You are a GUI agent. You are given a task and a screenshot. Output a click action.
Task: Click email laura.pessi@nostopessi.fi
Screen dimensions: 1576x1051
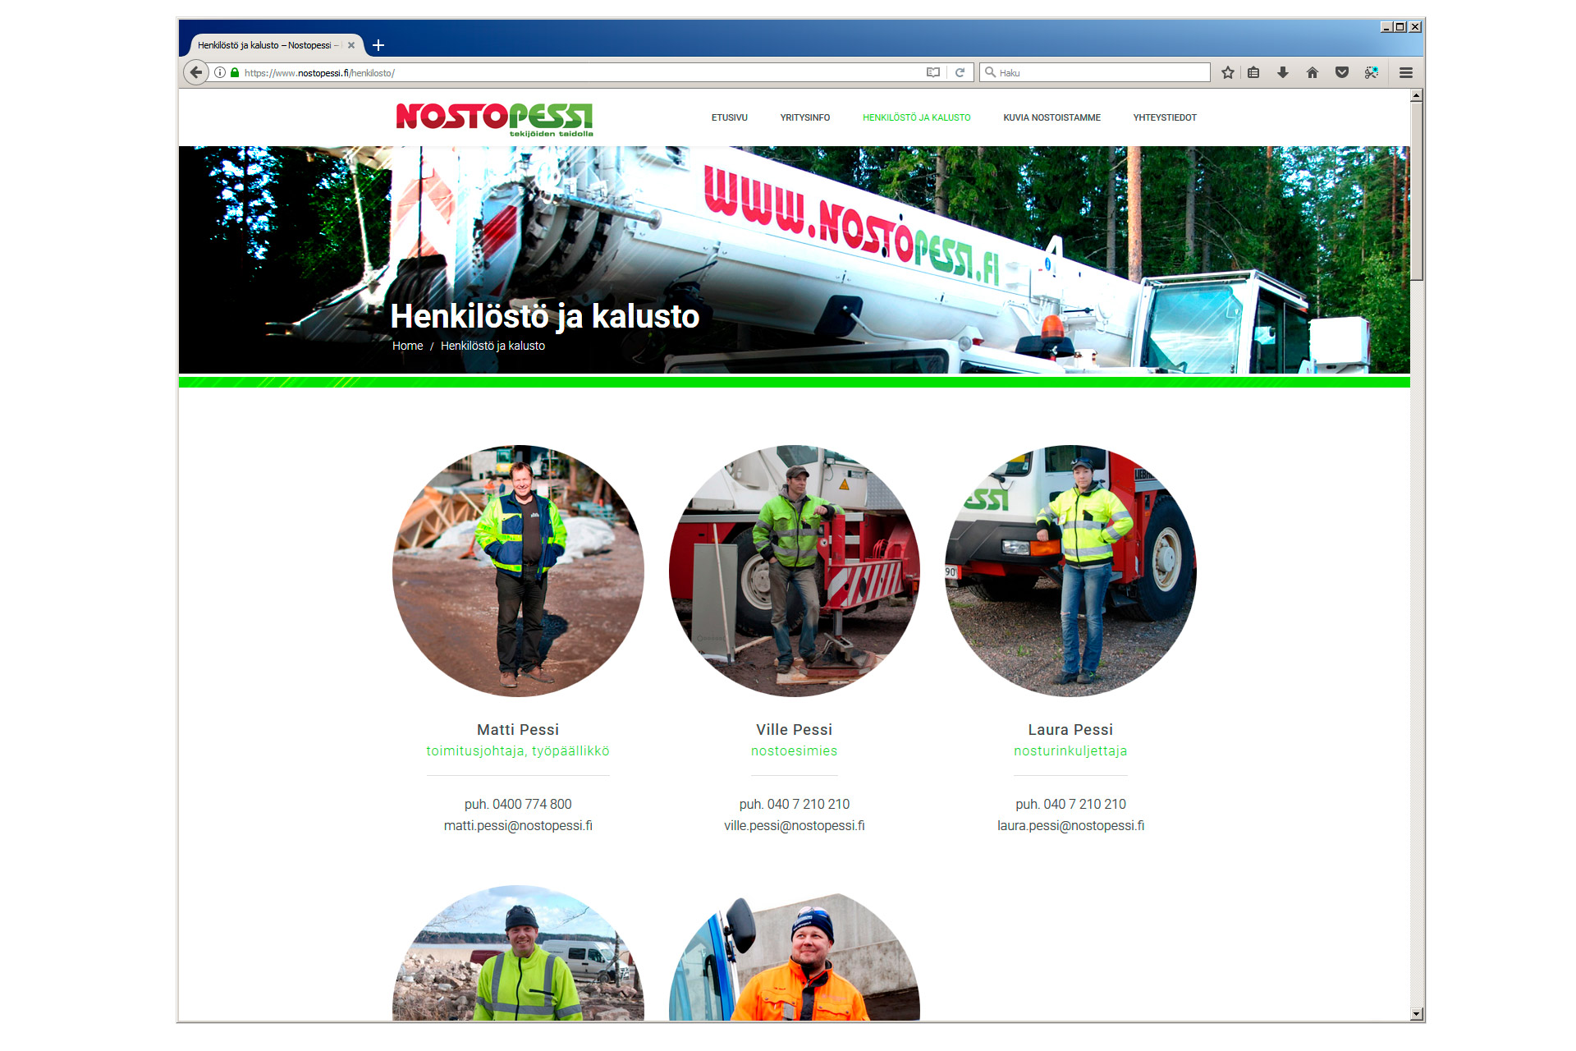tap(1070, 825)
